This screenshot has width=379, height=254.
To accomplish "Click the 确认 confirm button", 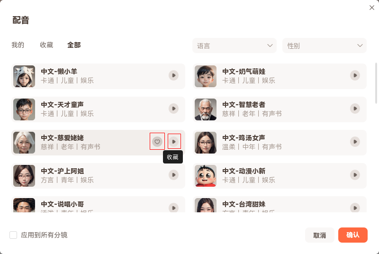I will click(x=353, y=235).
